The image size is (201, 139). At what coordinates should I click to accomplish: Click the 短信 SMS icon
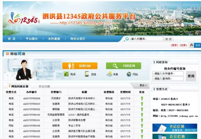click(87, 74)
